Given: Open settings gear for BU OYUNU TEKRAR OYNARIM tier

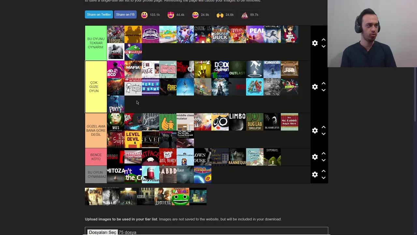Looking at the screenshot, I should [315, 43].
